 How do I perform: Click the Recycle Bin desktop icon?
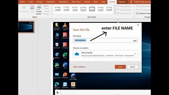pyautogui.click(x=57, y=45)
